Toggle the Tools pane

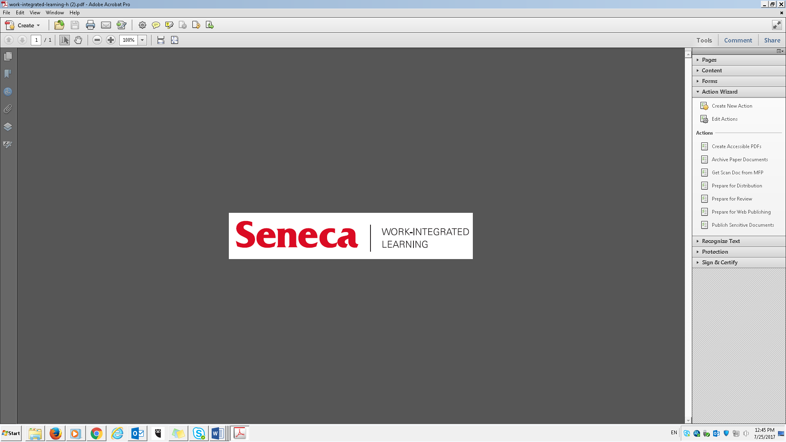pyautogui.click(x=704, y=40)
